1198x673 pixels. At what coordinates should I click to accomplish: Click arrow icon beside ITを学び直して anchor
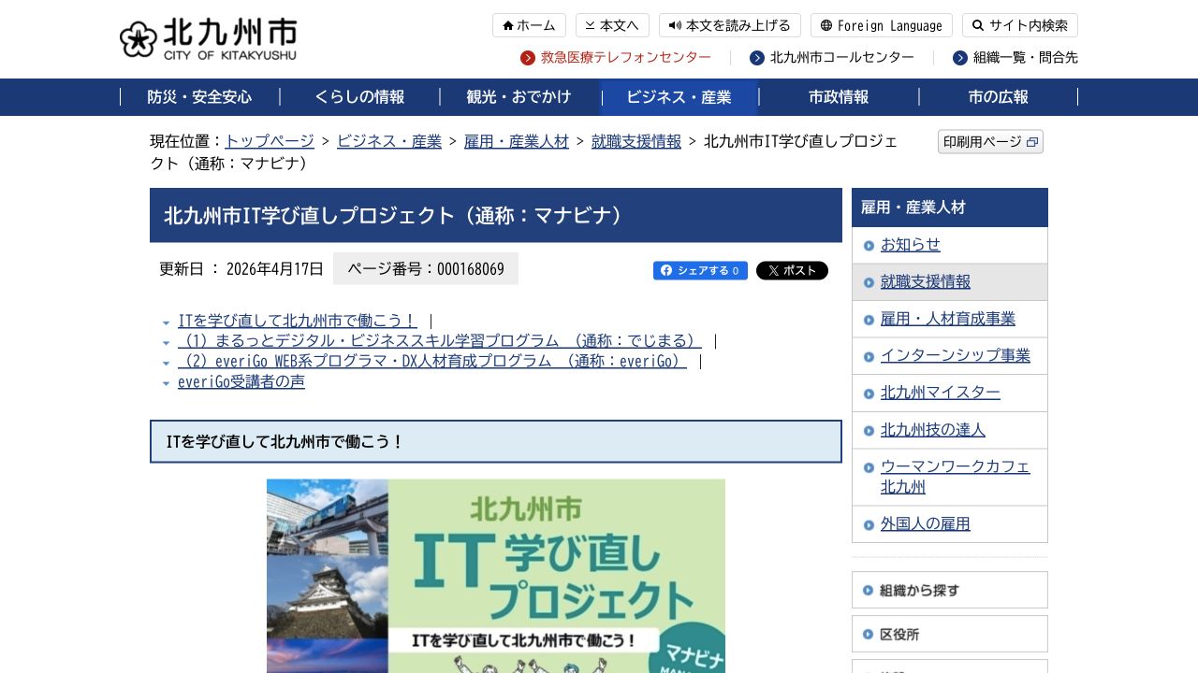(x=166, y=322)
